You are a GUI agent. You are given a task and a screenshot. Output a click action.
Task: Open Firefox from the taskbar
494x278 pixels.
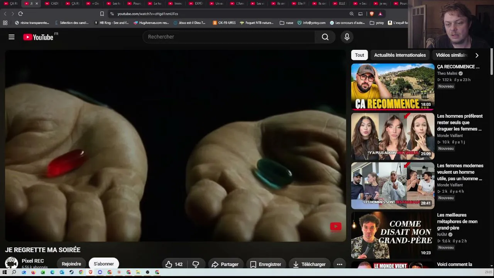[33, 272]
